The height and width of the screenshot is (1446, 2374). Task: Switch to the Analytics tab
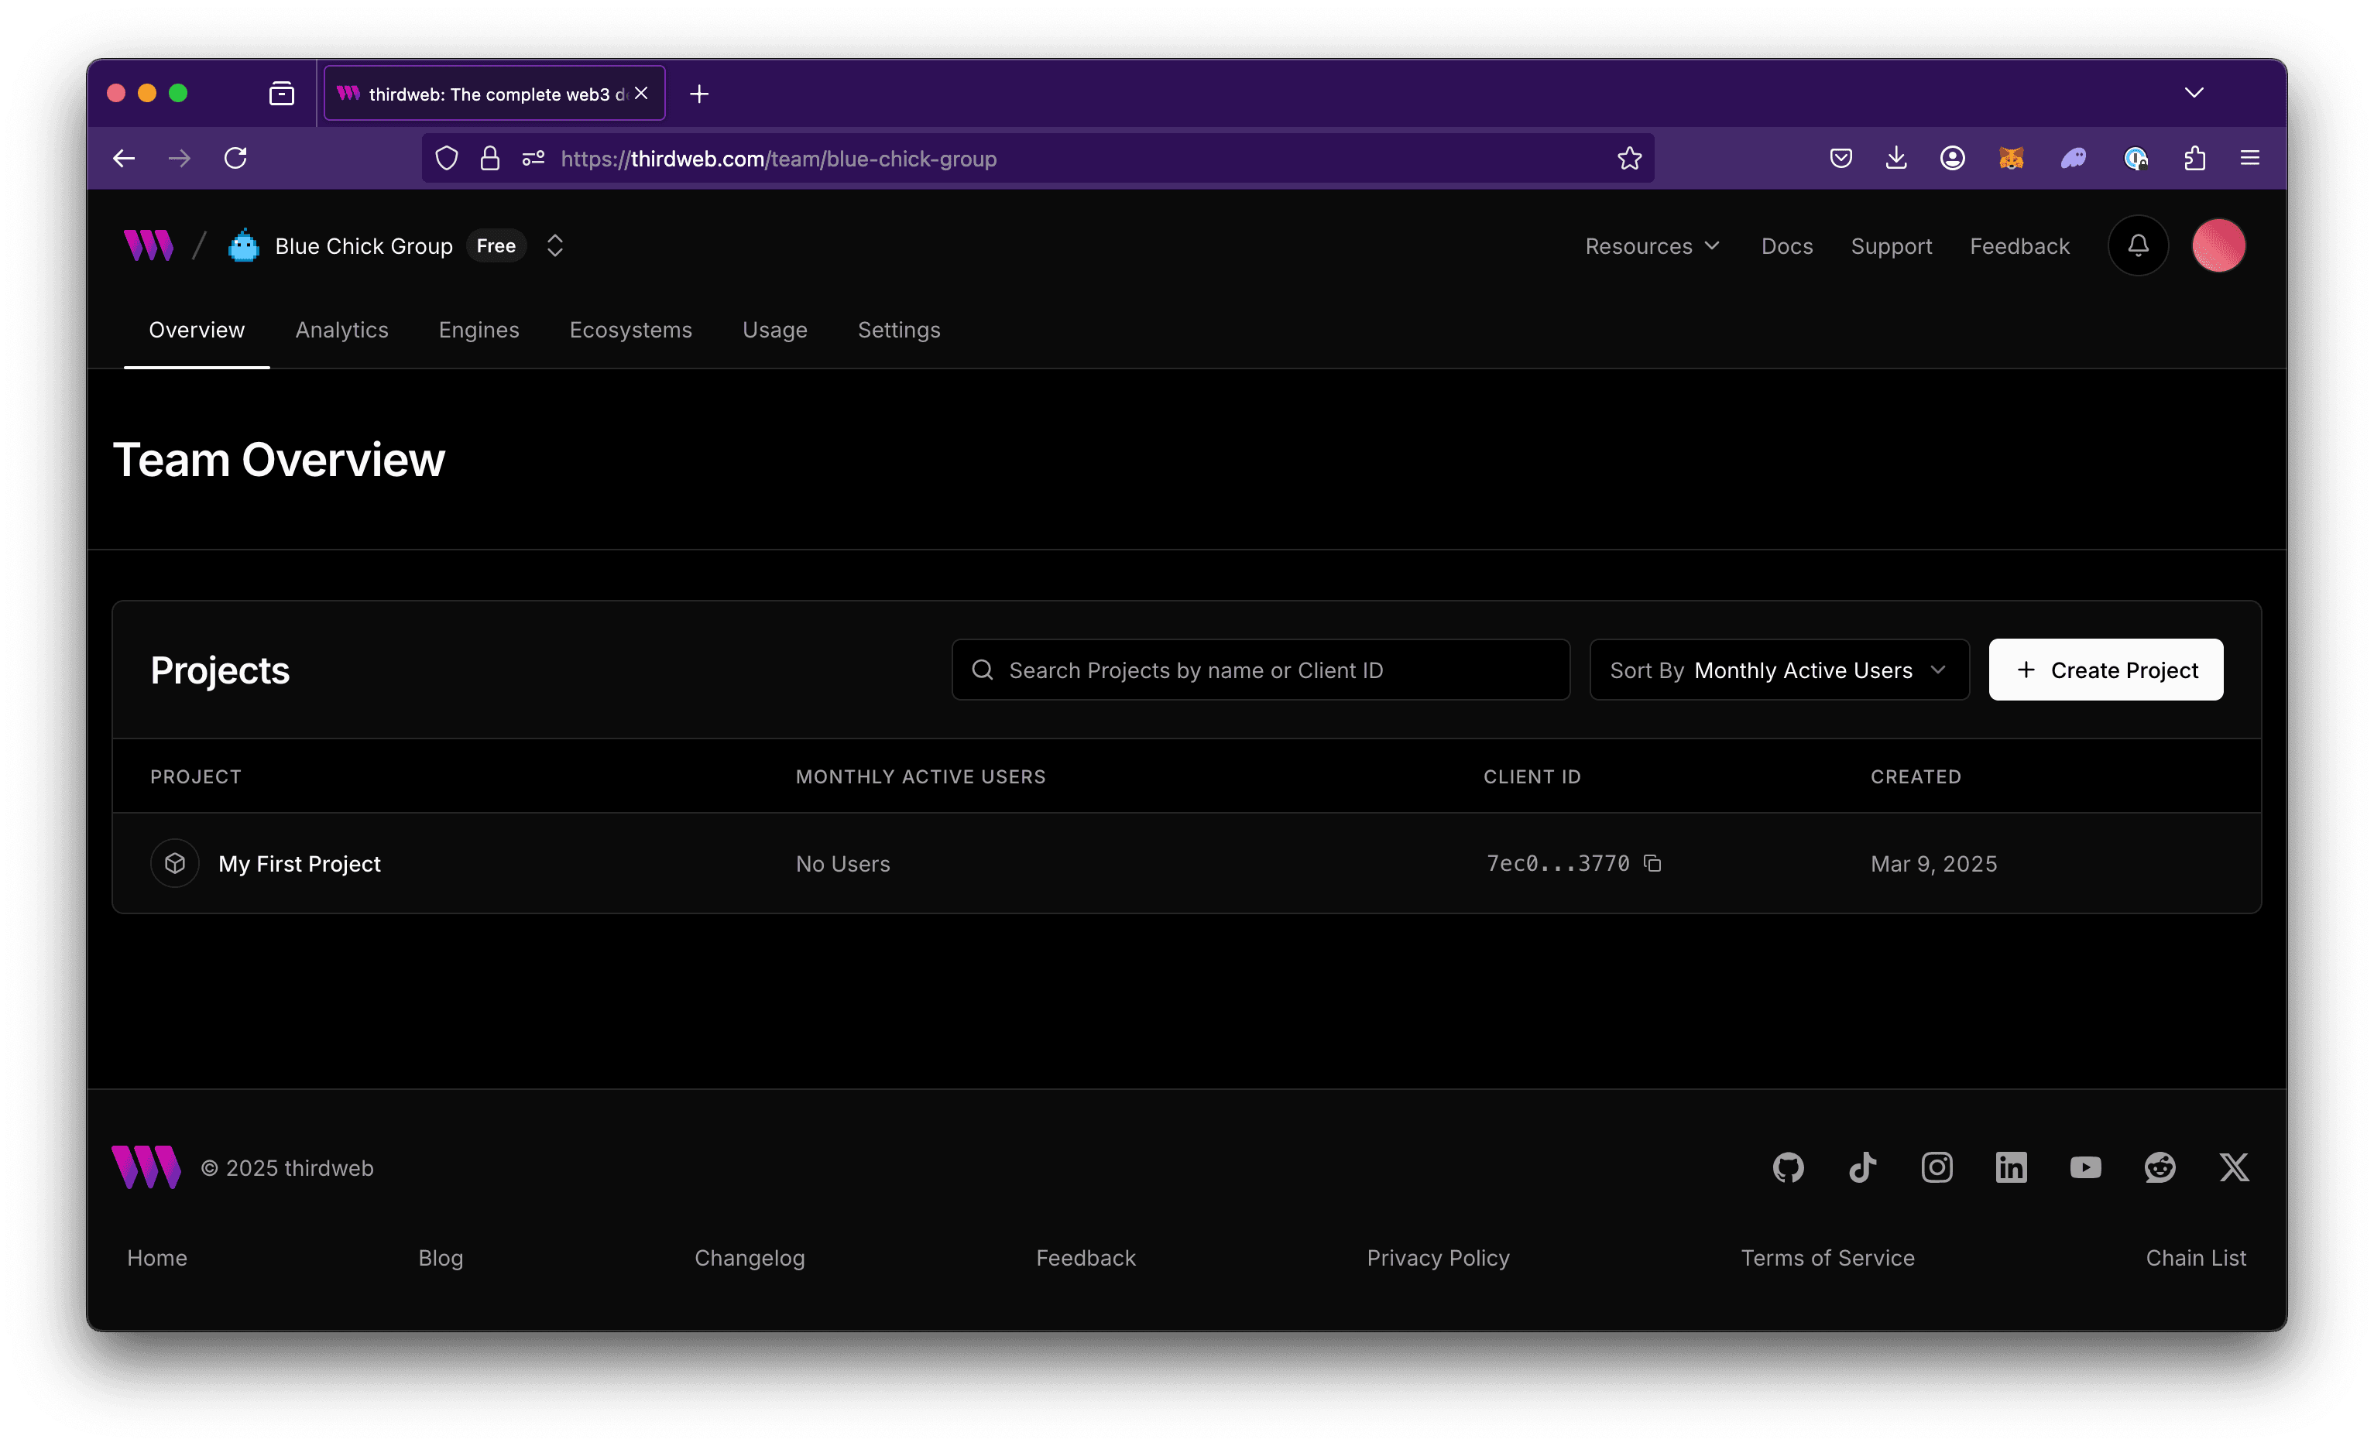pyautogui.click(x=341, y=329)
